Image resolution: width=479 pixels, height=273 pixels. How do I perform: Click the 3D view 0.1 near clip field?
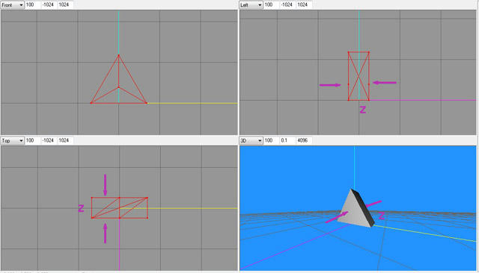(x=287, y=141)
